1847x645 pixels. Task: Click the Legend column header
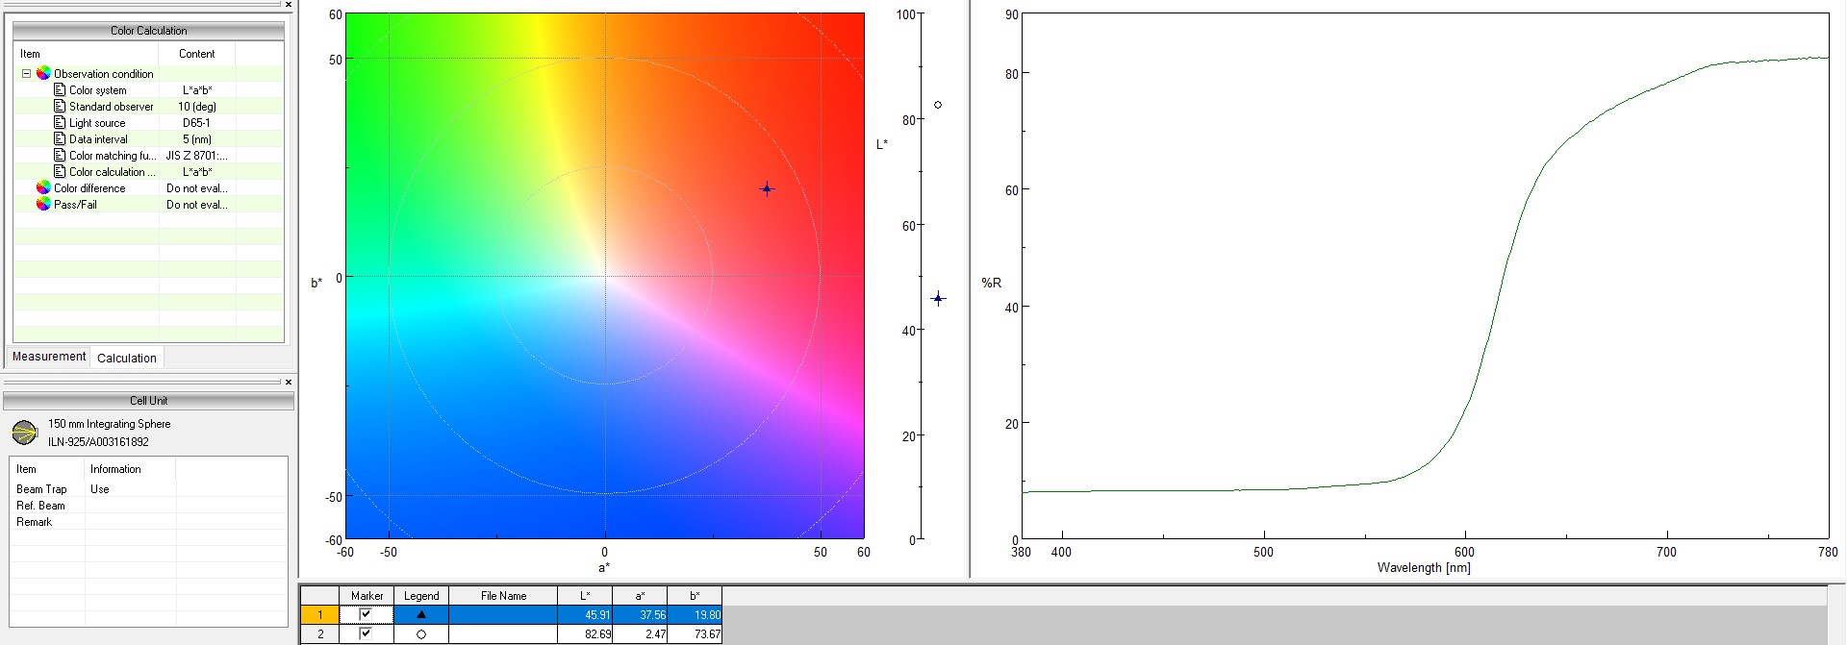(421, 596)
